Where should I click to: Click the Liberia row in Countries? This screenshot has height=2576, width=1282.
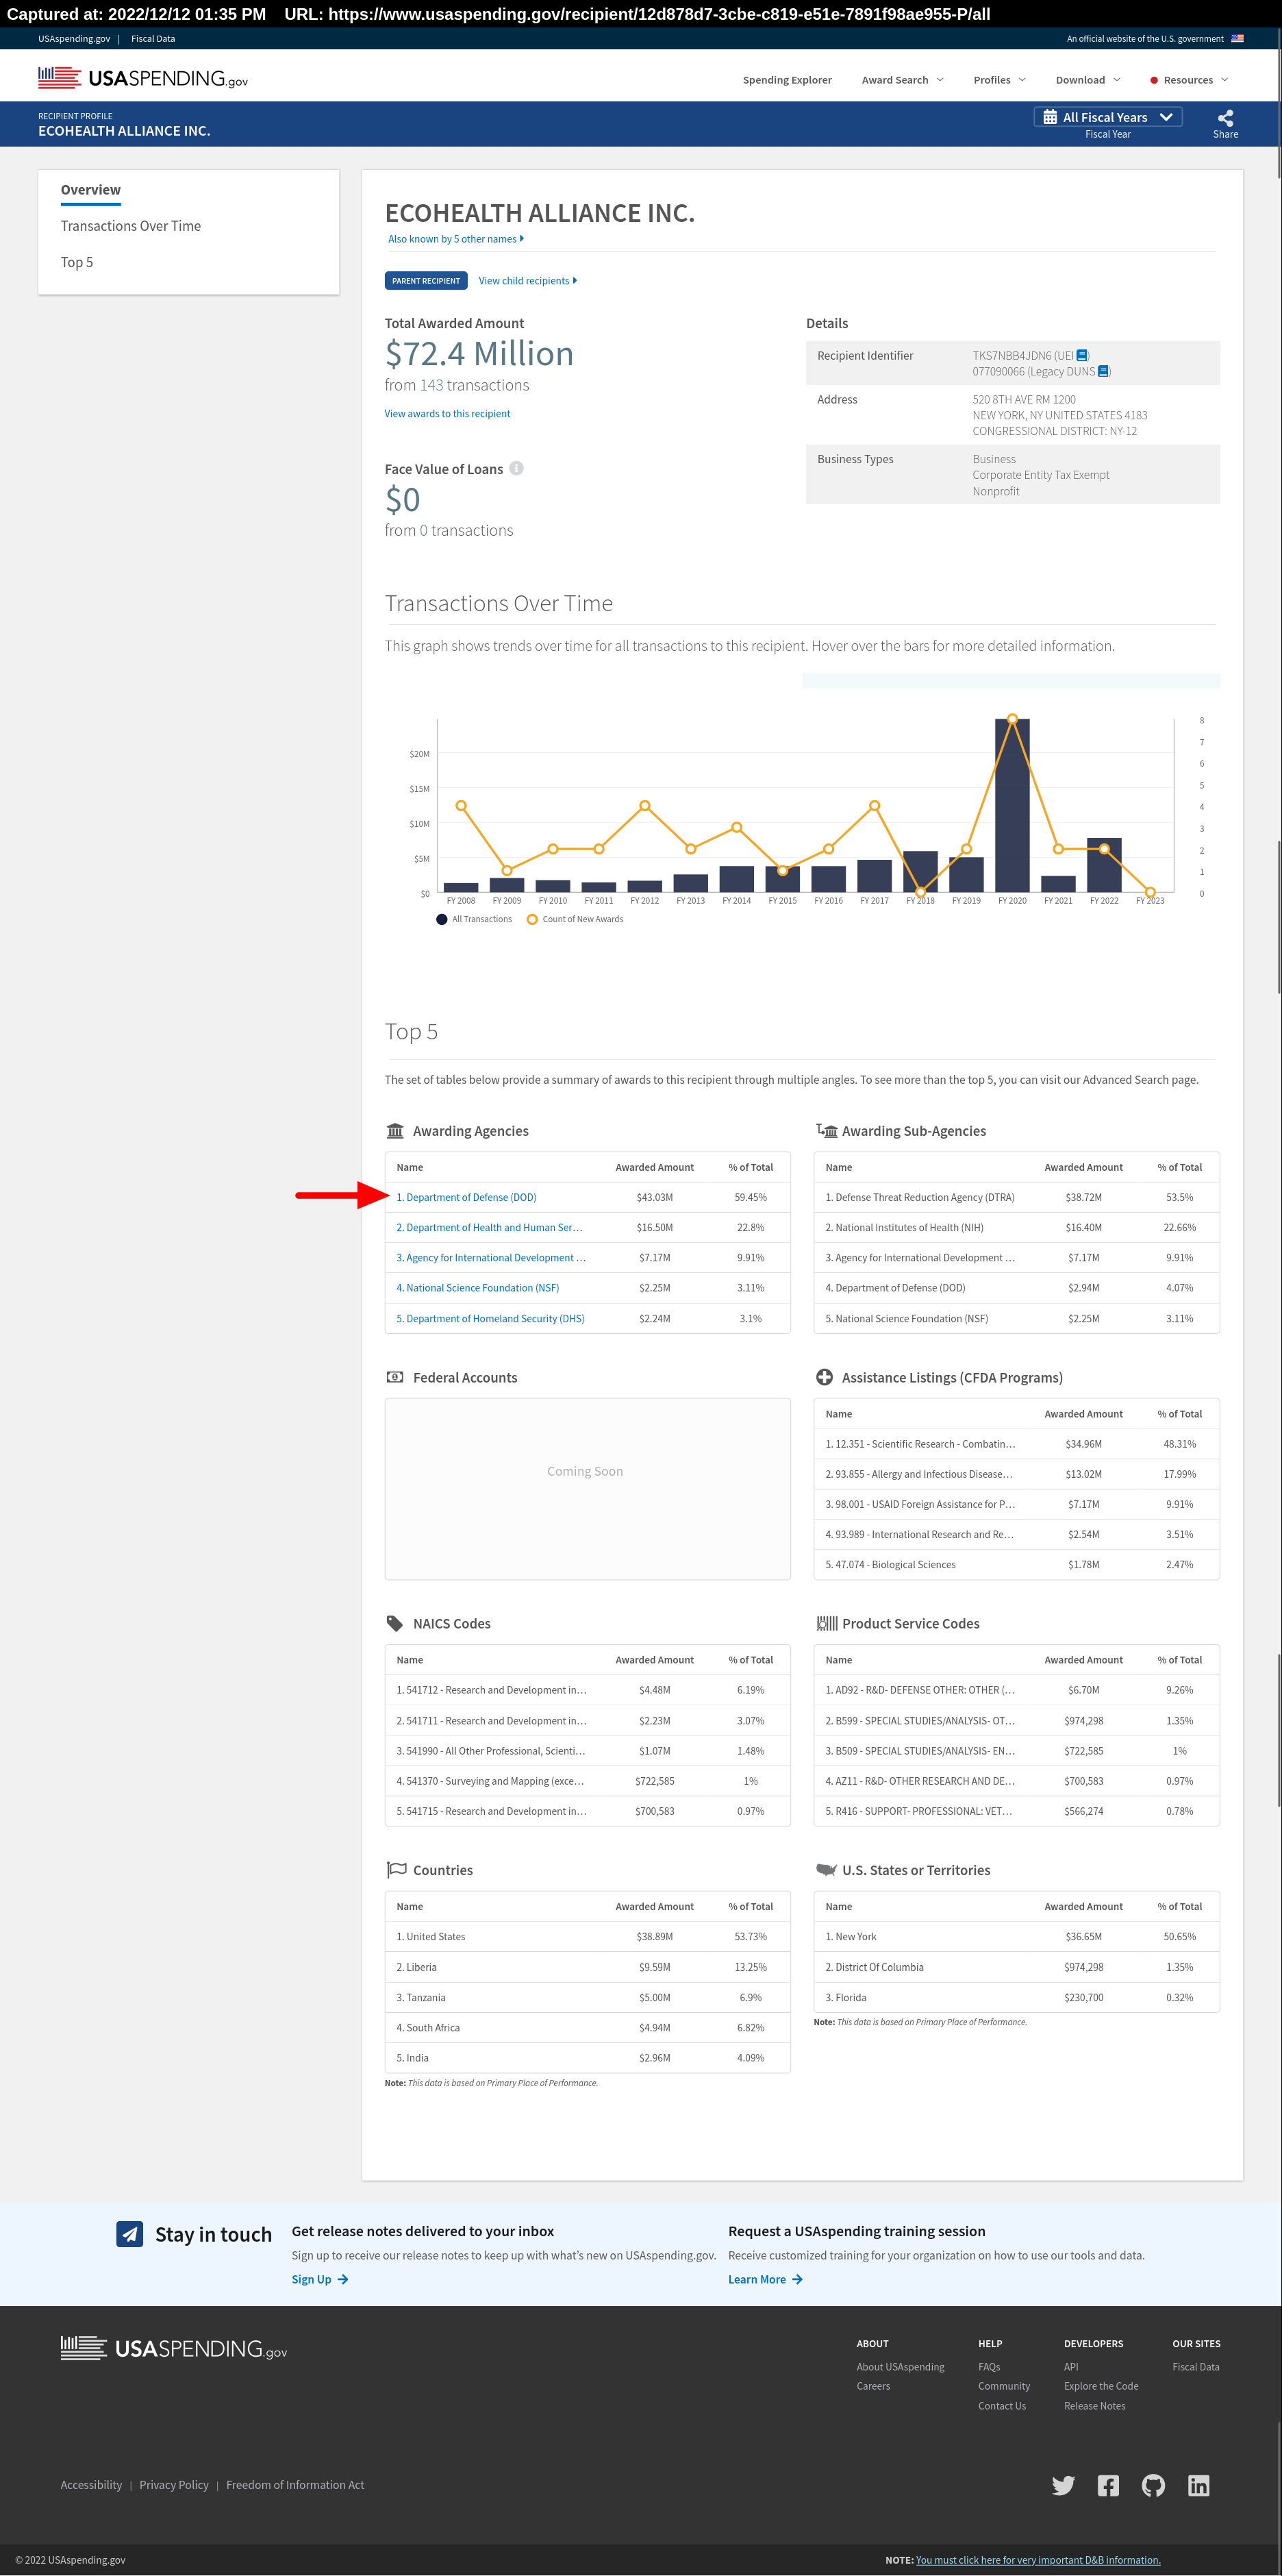tap(588, 1967)
